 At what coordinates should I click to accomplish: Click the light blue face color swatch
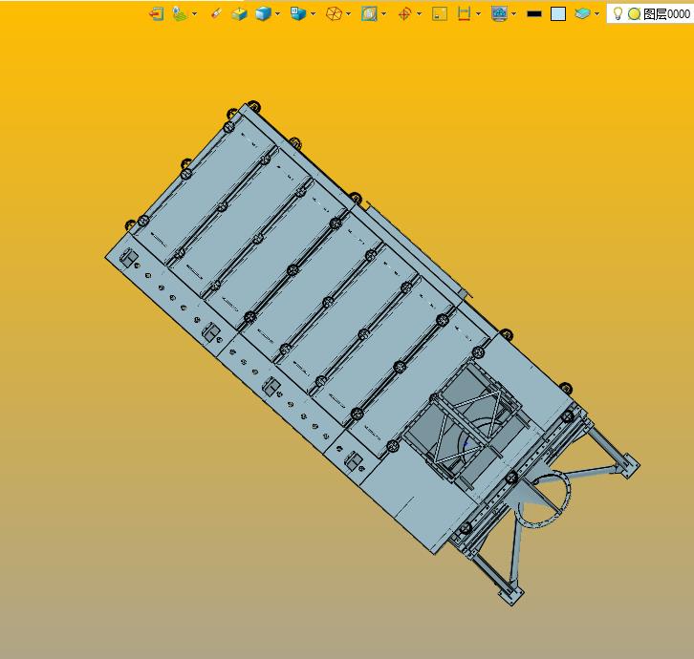click(558, 14)
